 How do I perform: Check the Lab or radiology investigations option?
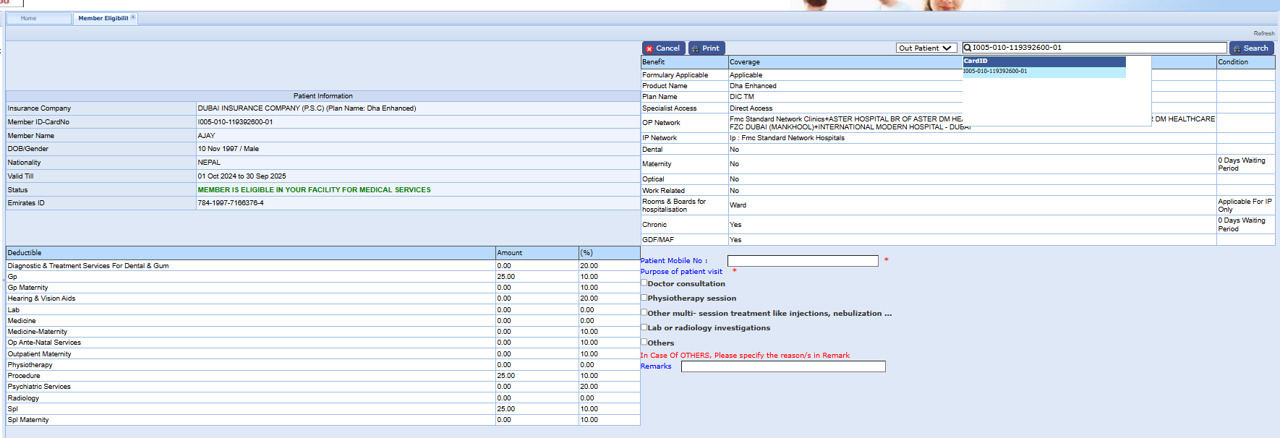point(644,327)
